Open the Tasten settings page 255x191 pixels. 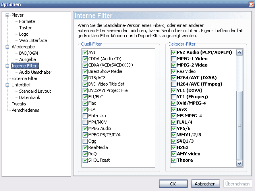26,28
